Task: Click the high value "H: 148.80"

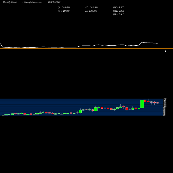Action: tap(91, 8)
